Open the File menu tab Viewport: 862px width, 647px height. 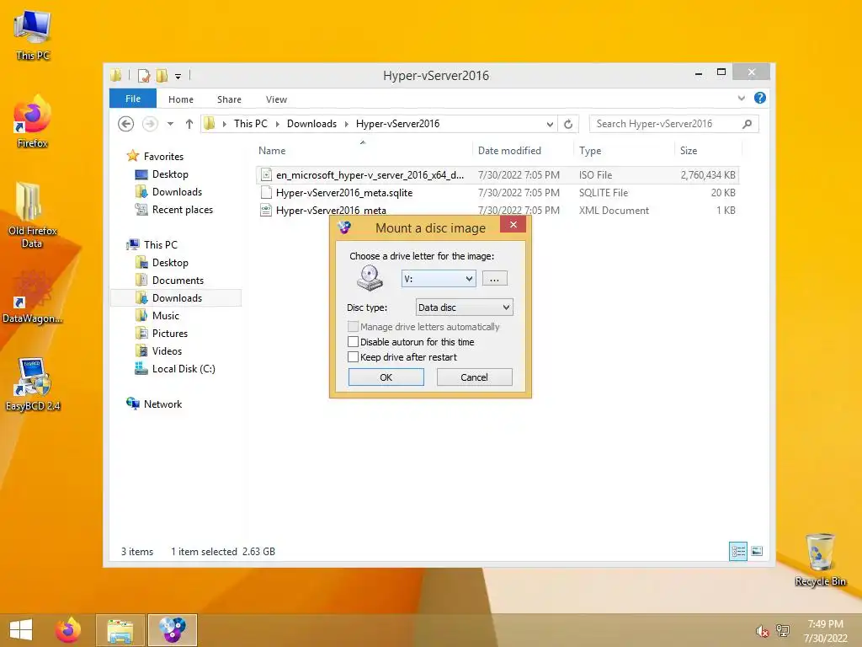tap(133, 99)
